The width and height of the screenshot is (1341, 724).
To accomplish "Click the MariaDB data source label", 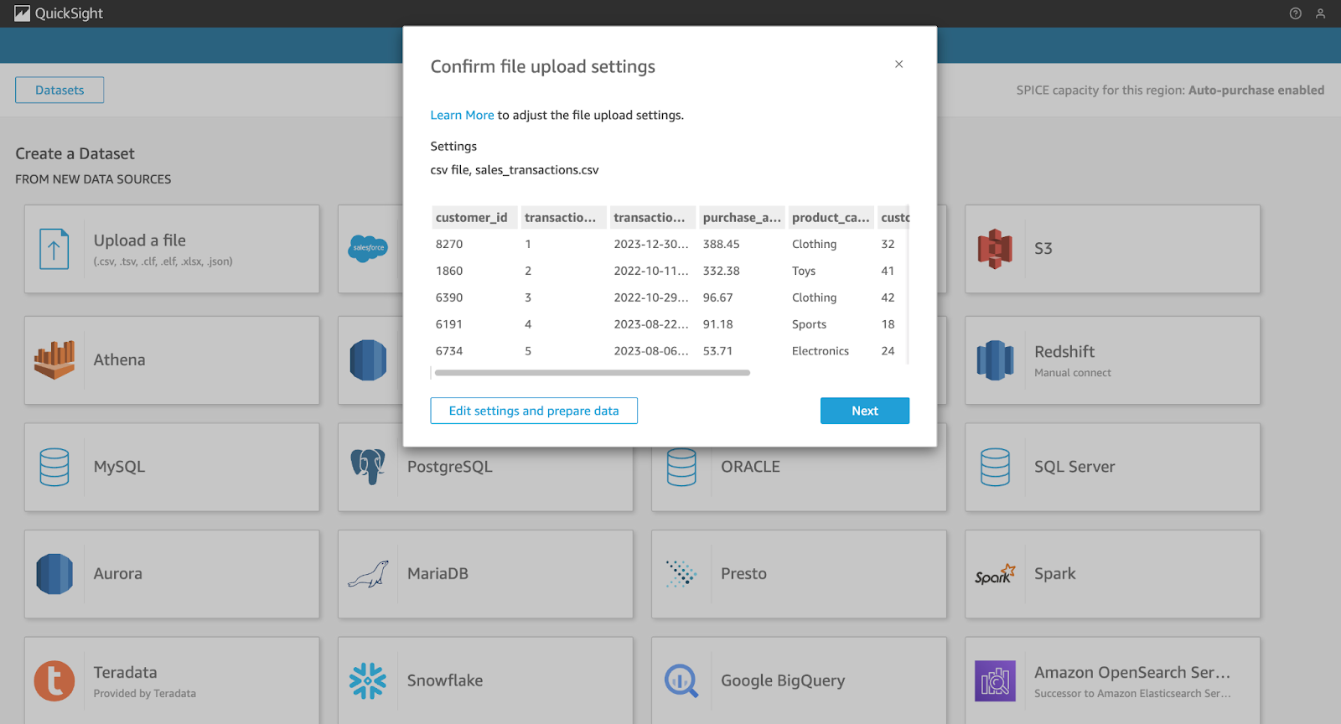I will click(438, 574).
